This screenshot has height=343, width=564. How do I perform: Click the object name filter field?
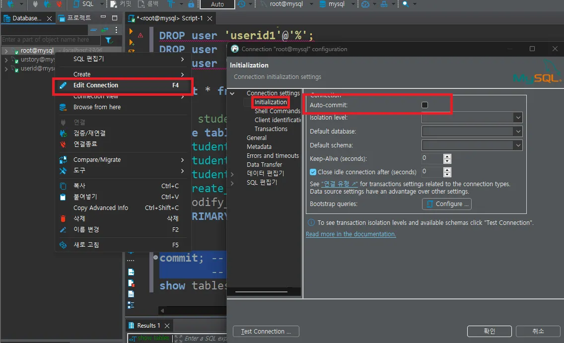(50, 40)
